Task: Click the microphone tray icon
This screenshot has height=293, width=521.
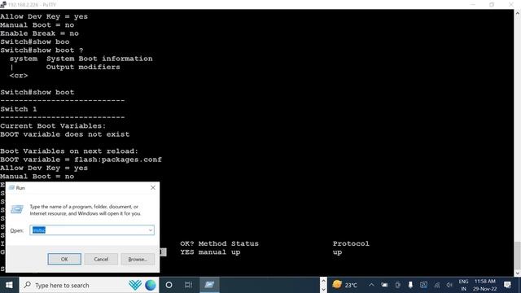Action: [x=410, y=285]
